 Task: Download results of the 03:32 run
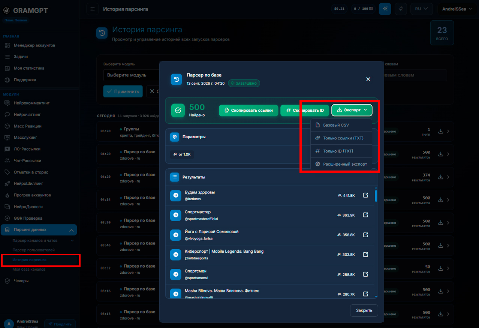coord(441,268)
